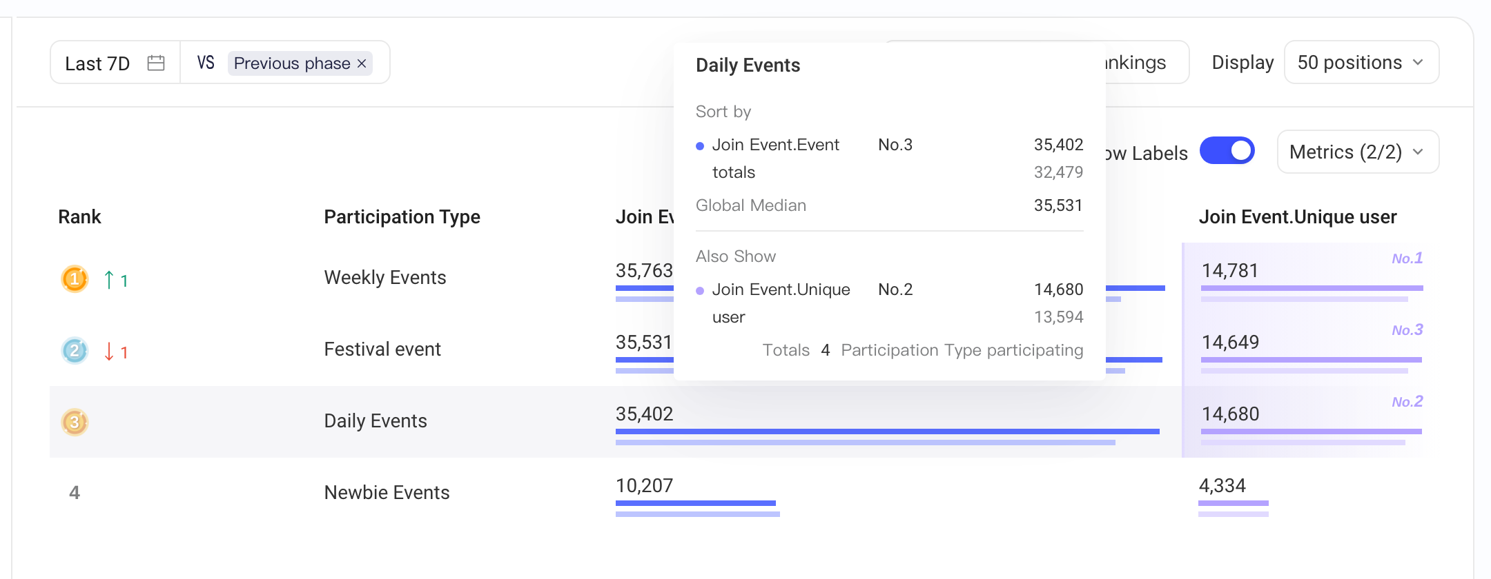Click the Participation Type column header

402,217
